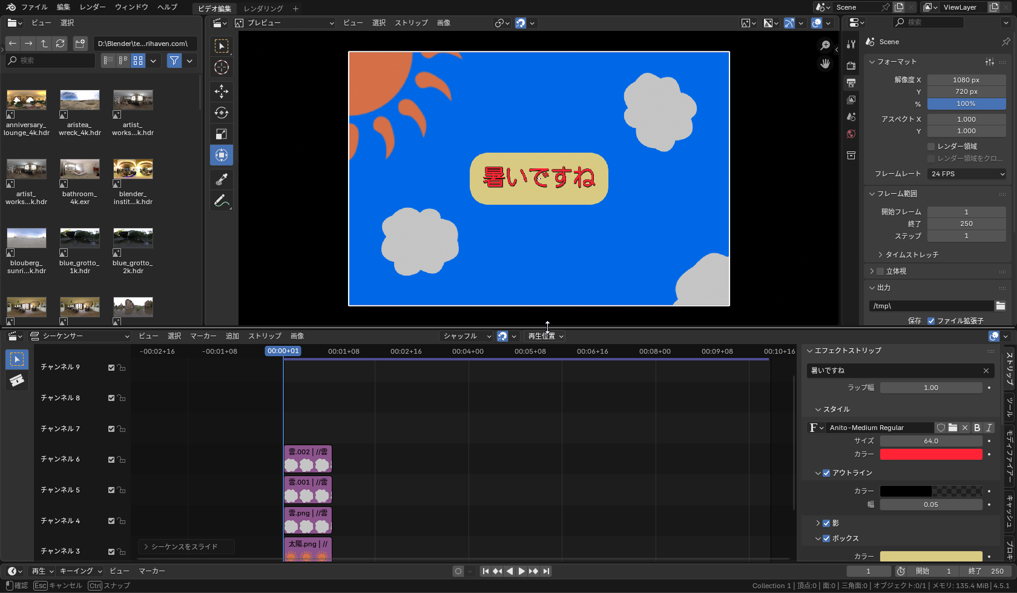Click the red text カラー swatch

(931, 454)
